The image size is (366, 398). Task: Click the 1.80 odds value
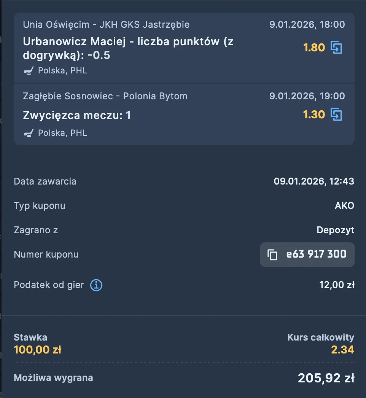314,48
